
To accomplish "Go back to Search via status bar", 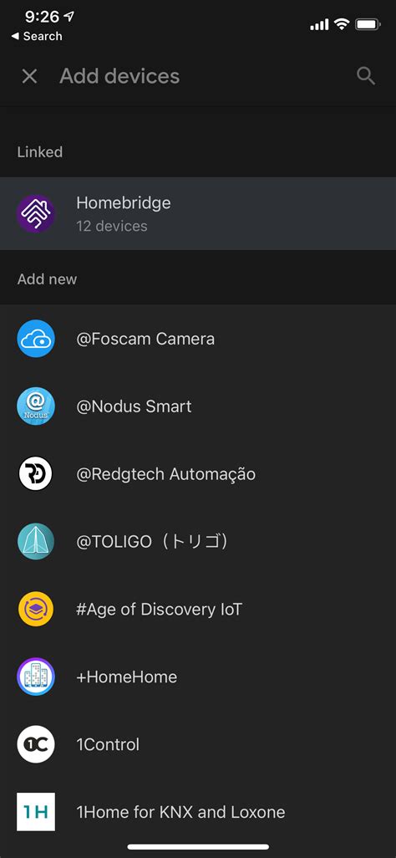I will click(x=37, y=36).
